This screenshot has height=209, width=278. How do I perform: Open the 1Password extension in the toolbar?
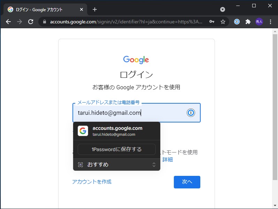pyautogui.click(x=237, y=22)
